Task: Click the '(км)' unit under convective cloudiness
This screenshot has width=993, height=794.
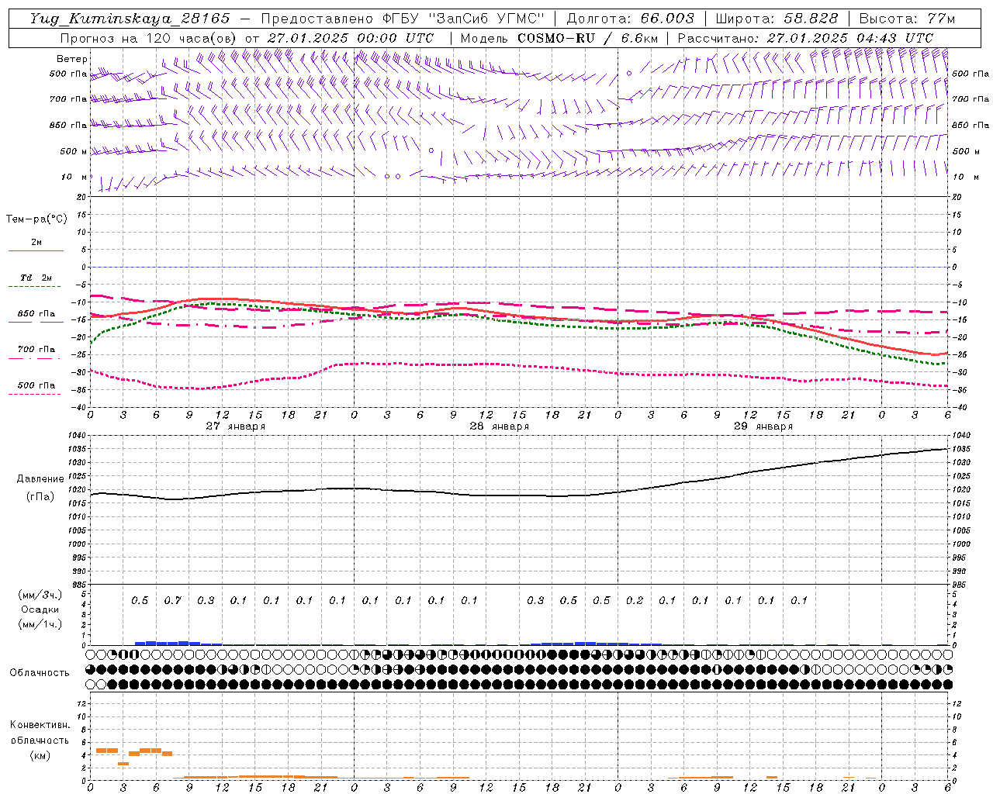Action: pyautogui.click(x=40, y=756)
